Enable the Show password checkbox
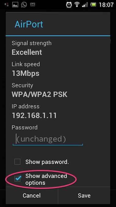 (17, 162)
